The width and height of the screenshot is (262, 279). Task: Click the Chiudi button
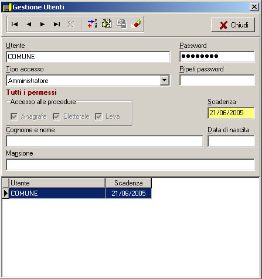point(233,25)
